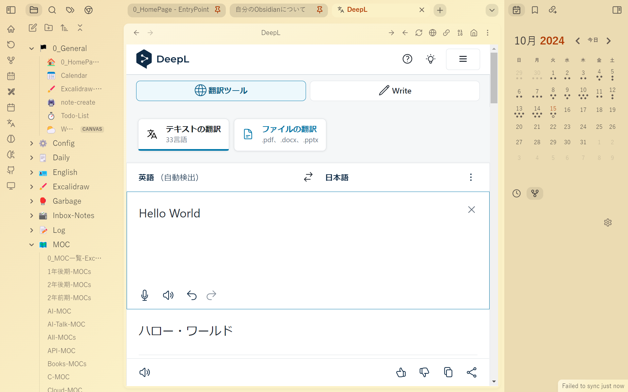Open the file explorer folder icon
The width and height of the screenshot is (628, 392).
34,10
